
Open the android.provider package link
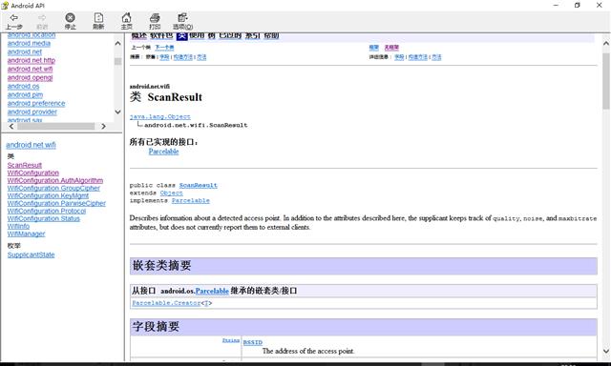[x=32, y=112]
